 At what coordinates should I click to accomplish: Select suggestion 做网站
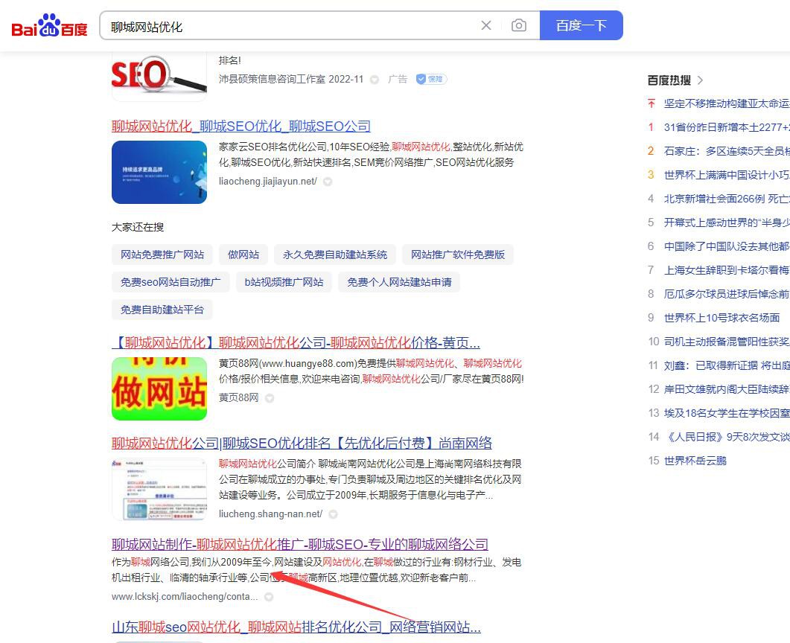[243, 255]
